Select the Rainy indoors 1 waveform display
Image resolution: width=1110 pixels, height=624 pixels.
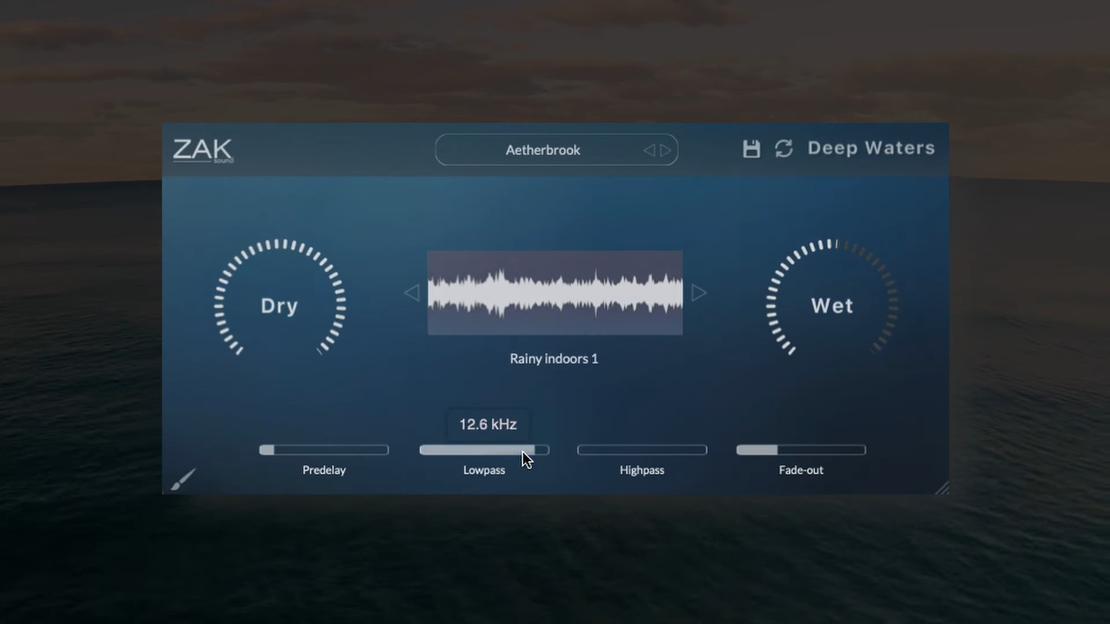[x=554, y=293]
